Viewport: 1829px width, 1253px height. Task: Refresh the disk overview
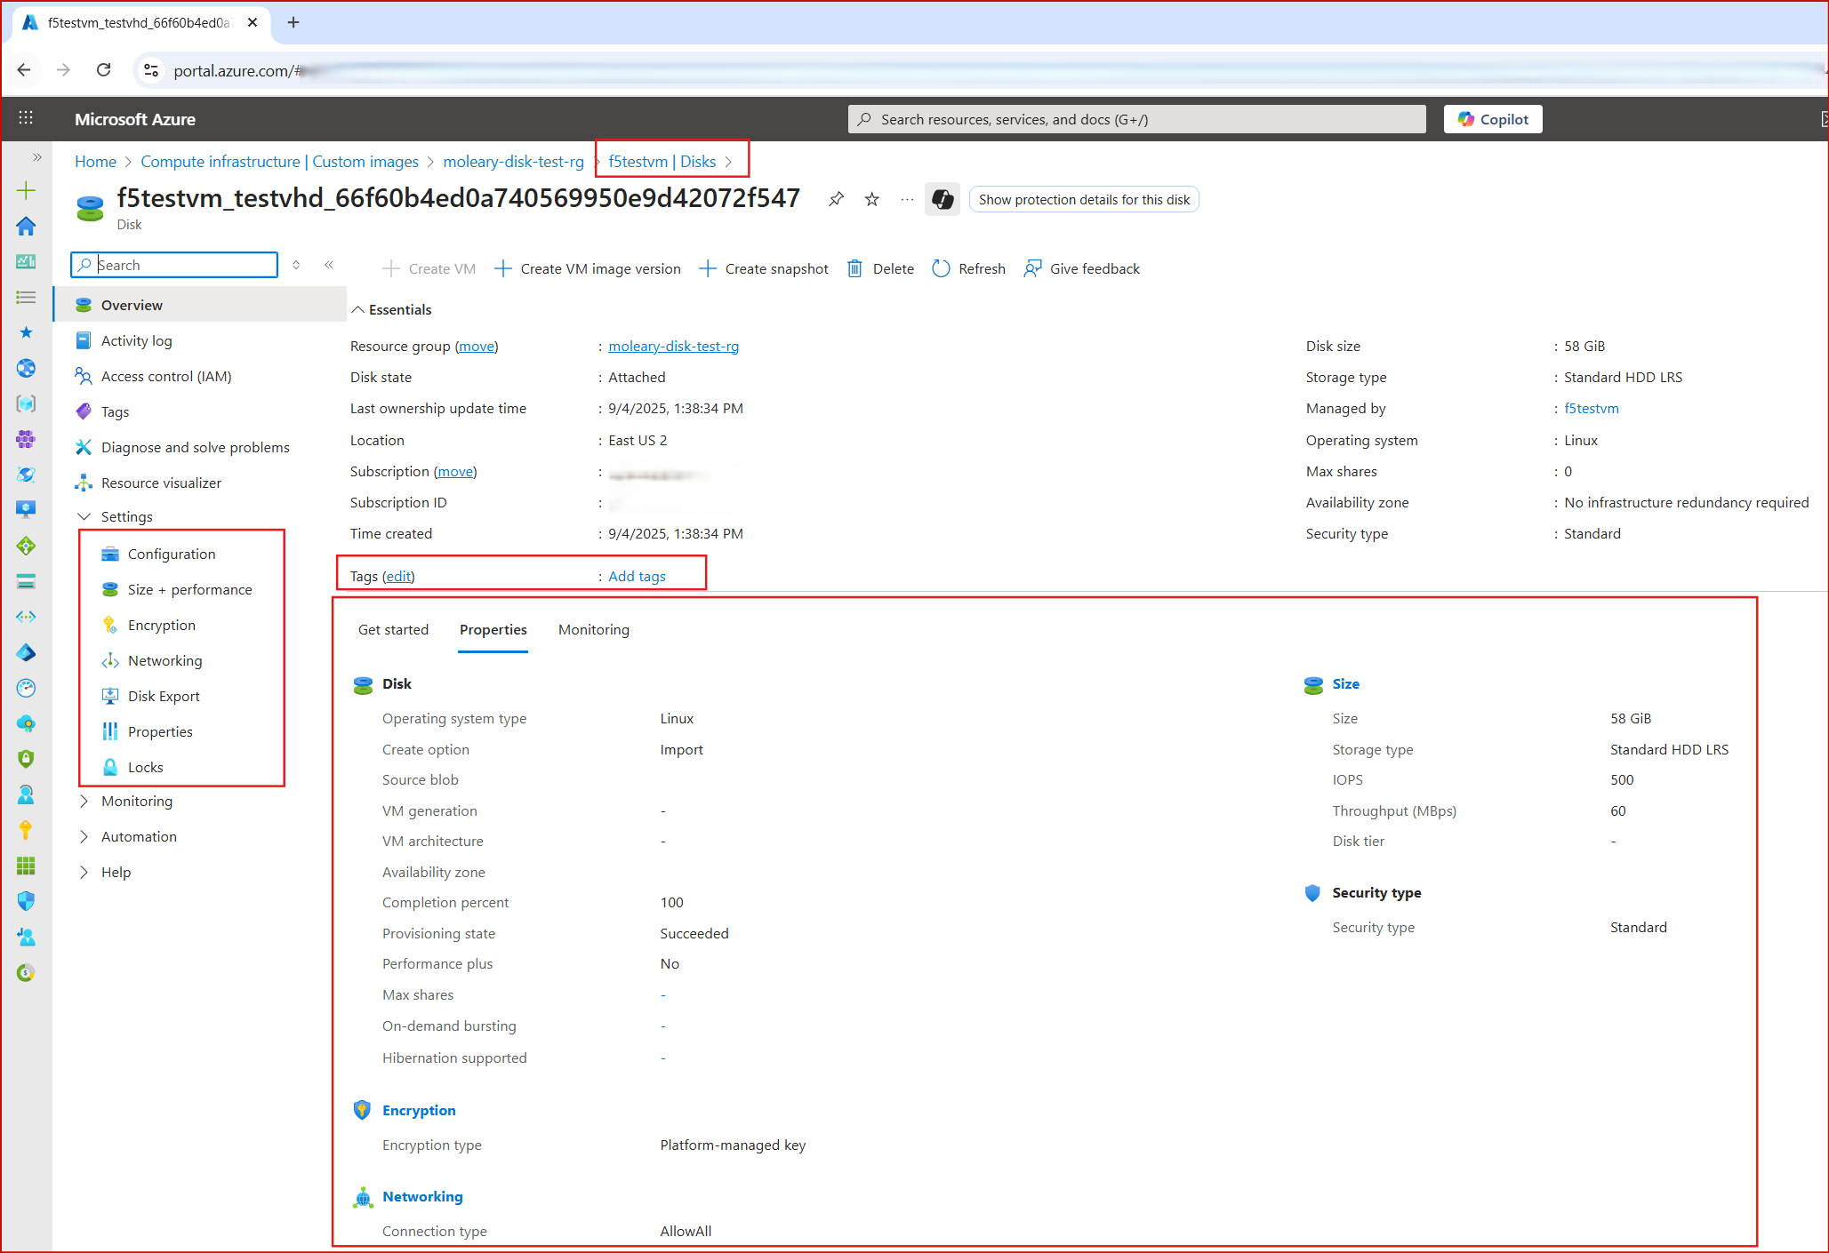(968, 268)
